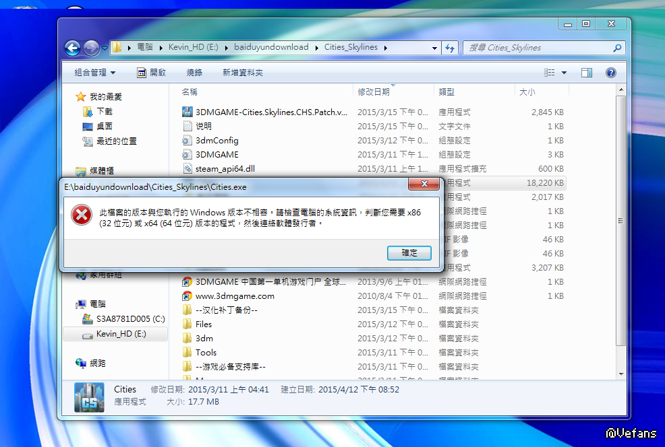Sort by the 類型 column header

click(446, 92)
